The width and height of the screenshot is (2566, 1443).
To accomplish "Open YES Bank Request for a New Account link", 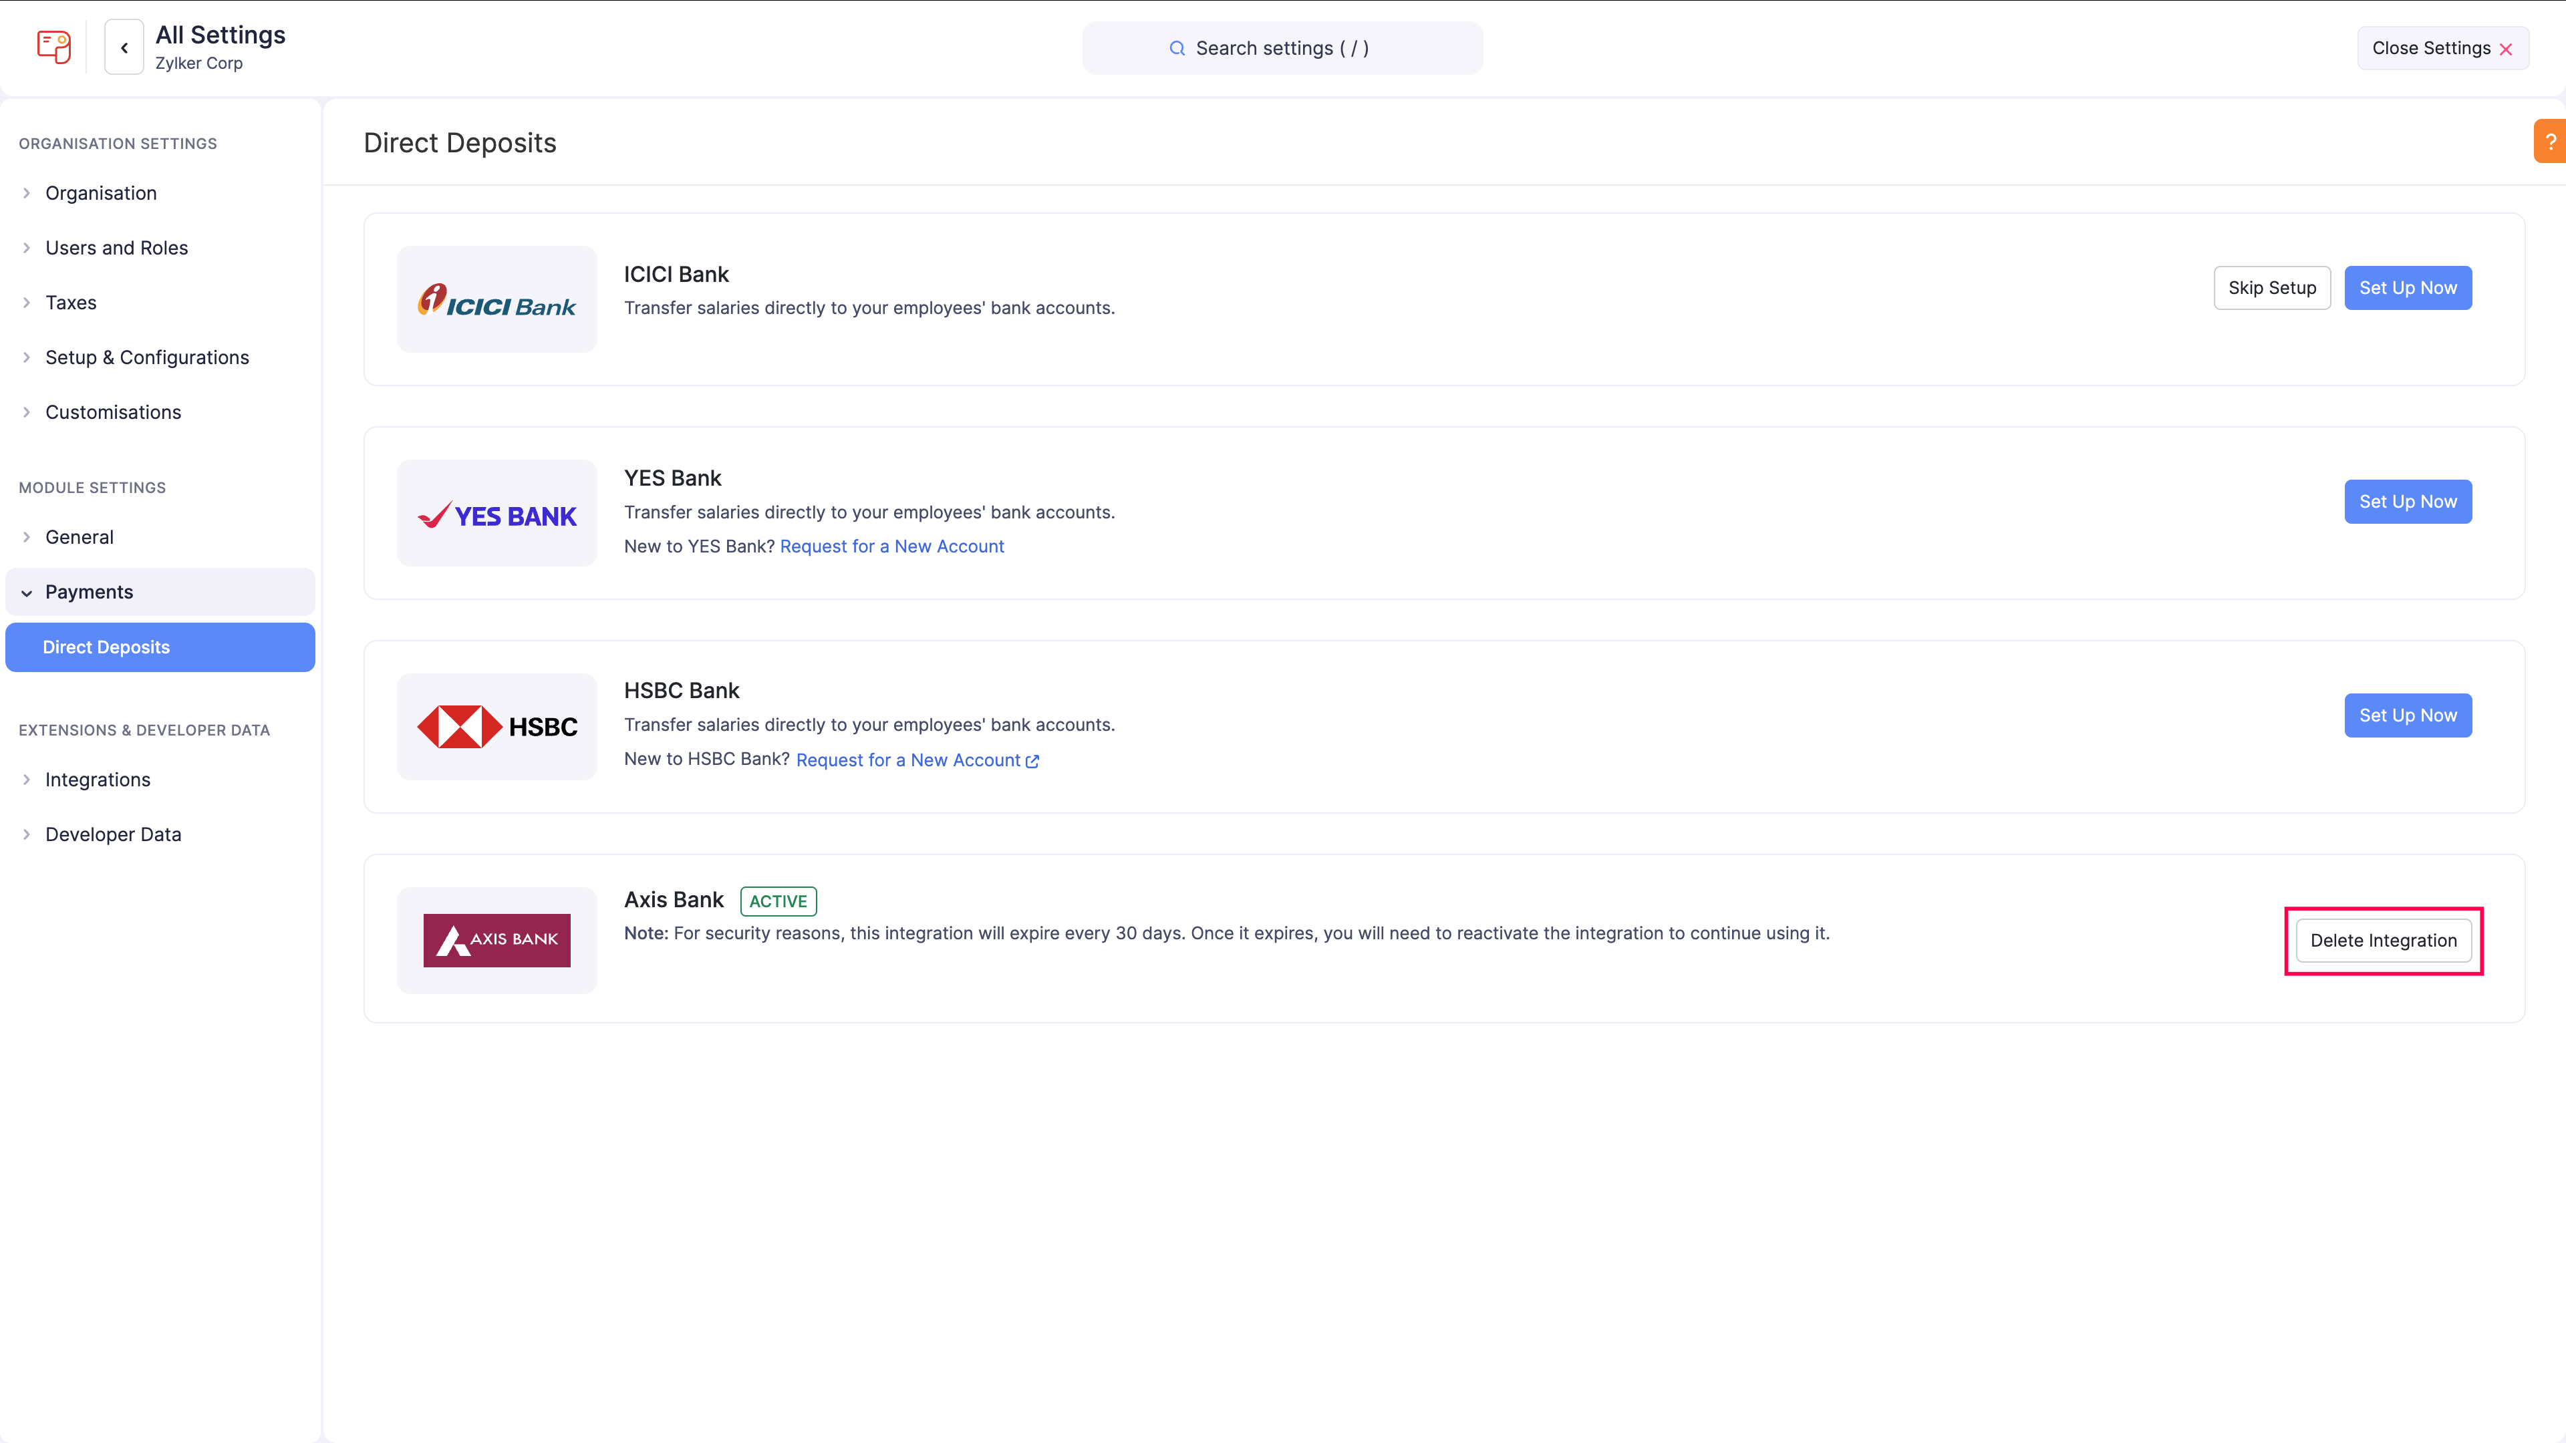I will (891, 546).
